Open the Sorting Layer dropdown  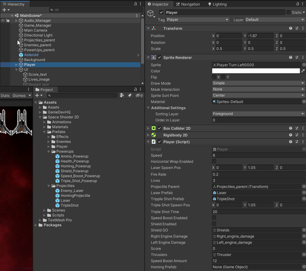258,114
